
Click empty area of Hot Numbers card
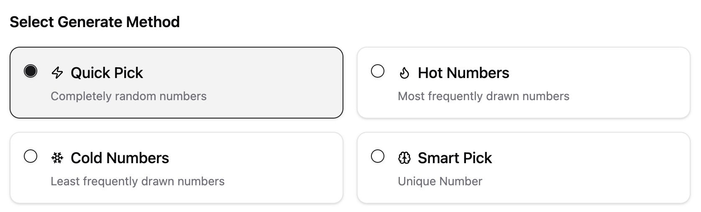pyautogui.click(x=619, y=83)
